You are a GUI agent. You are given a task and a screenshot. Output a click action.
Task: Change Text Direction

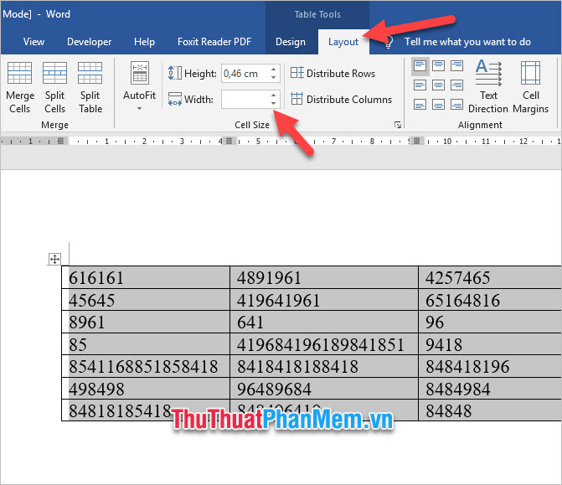(x=488, y=87)
